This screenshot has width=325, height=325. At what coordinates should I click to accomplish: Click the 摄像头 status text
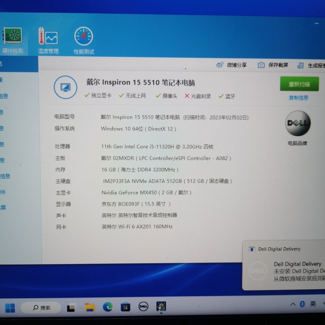pos(170,96)
